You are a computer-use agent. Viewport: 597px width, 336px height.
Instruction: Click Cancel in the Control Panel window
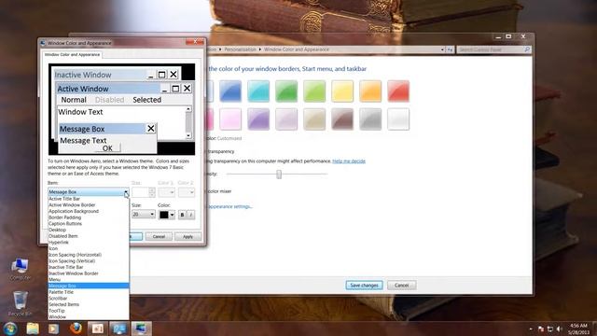402,286
